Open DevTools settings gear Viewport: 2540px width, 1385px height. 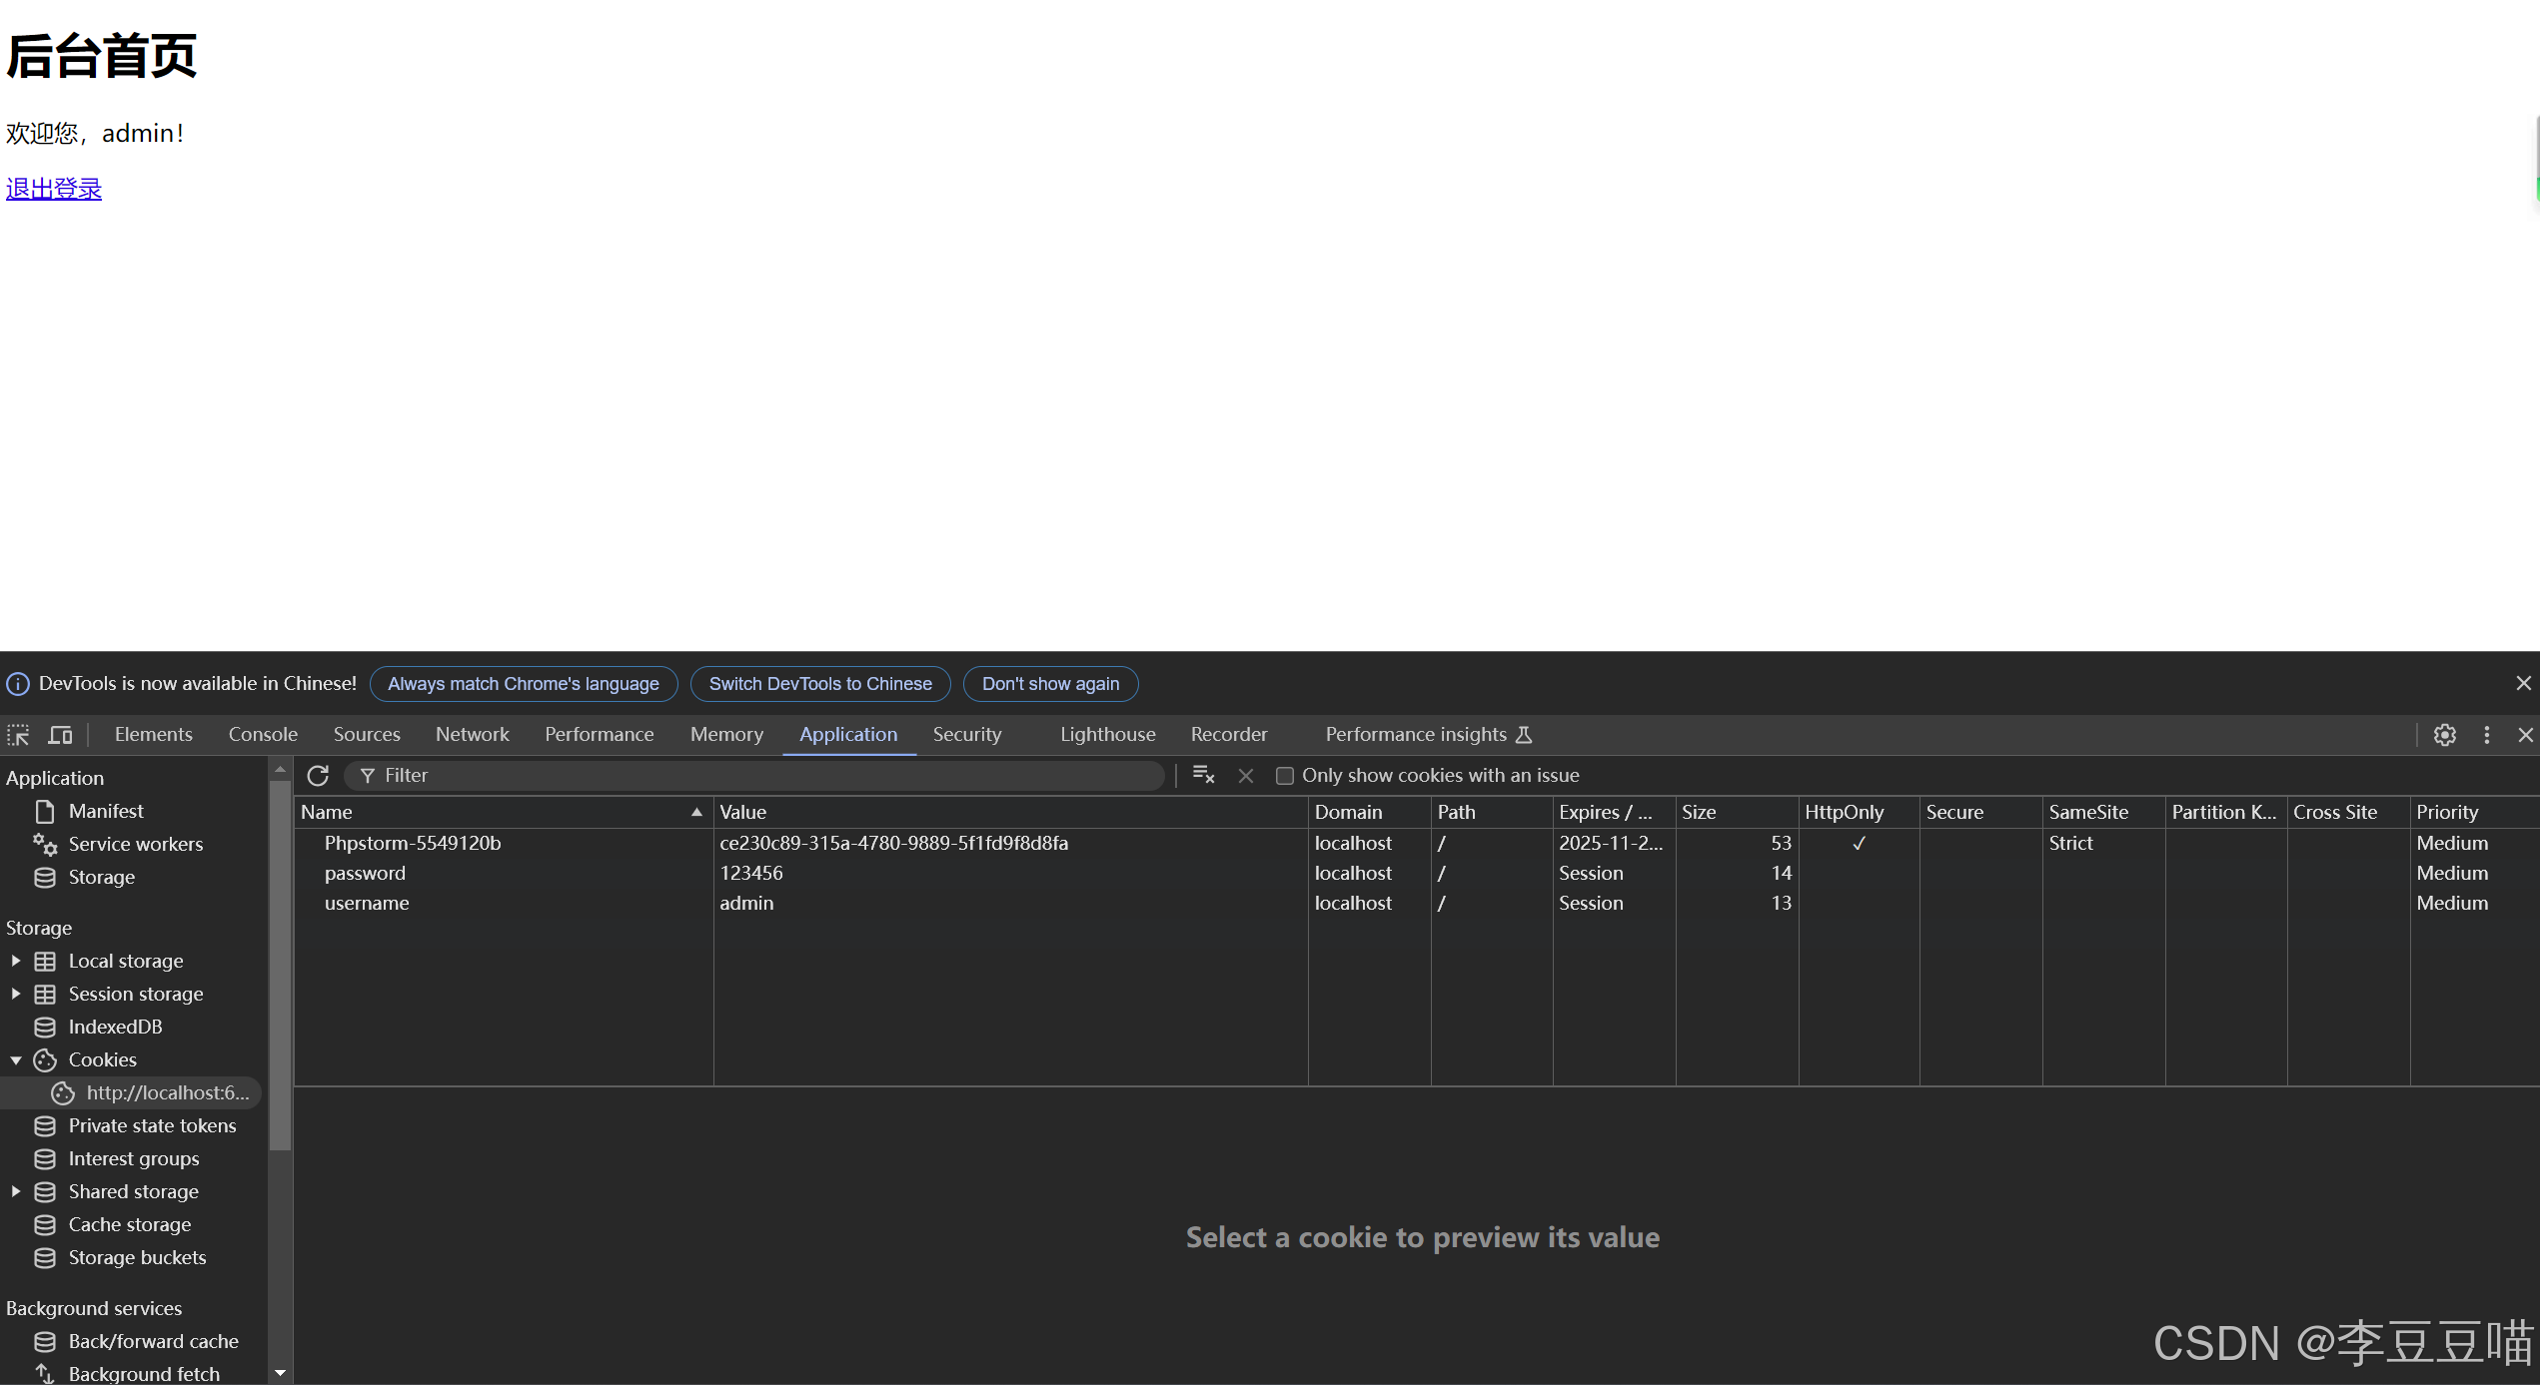2444,735
